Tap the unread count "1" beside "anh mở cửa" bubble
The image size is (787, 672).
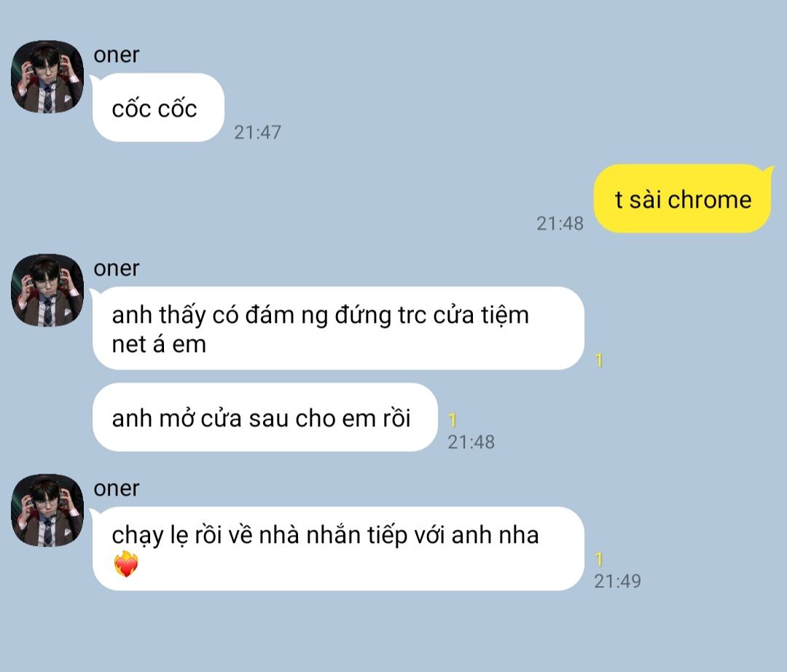(453, 420)
